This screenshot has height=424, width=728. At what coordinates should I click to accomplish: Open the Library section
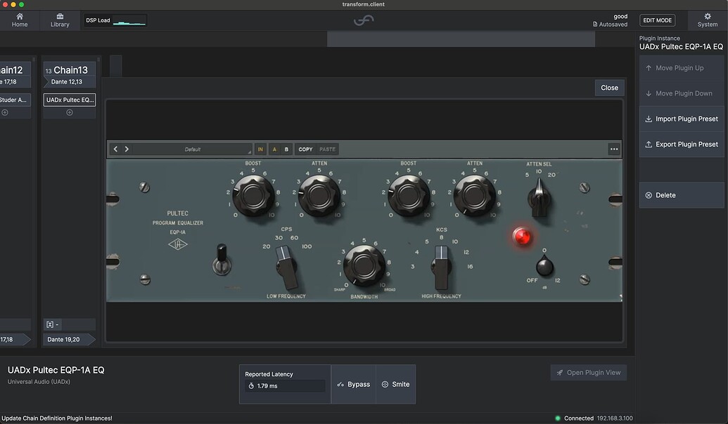coord(60,20)
